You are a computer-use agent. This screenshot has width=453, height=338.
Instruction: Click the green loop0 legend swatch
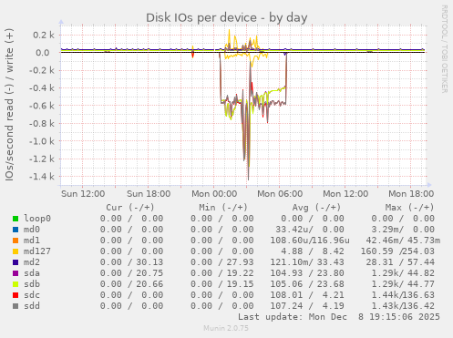(15, 219)
